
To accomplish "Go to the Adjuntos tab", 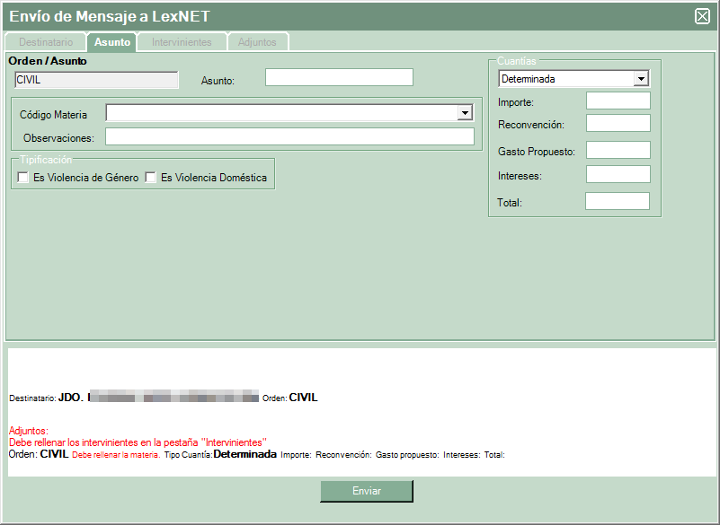I will (x=257, y=42).
